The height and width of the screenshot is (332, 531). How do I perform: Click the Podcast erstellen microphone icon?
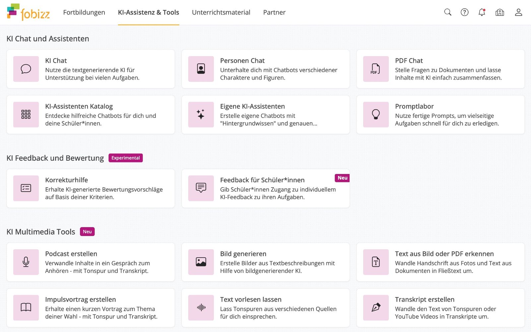click(26, 262)
